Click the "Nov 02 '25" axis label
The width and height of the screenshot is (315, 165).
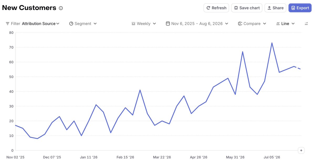pyautogui.click(x=15, y=157)
